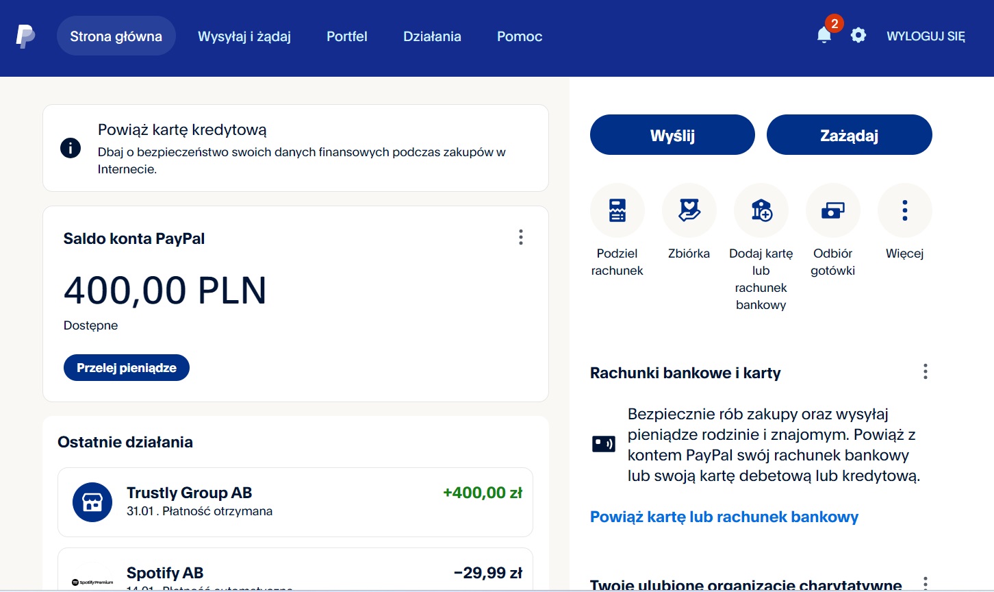This screenshot has height=592, width=994.
Task: Open the notifications bell with 2 alerts
Action: [x=824, y=35]
